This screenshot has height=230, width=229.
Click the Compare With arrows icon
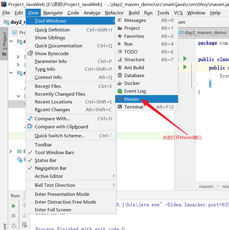(30, 118)
